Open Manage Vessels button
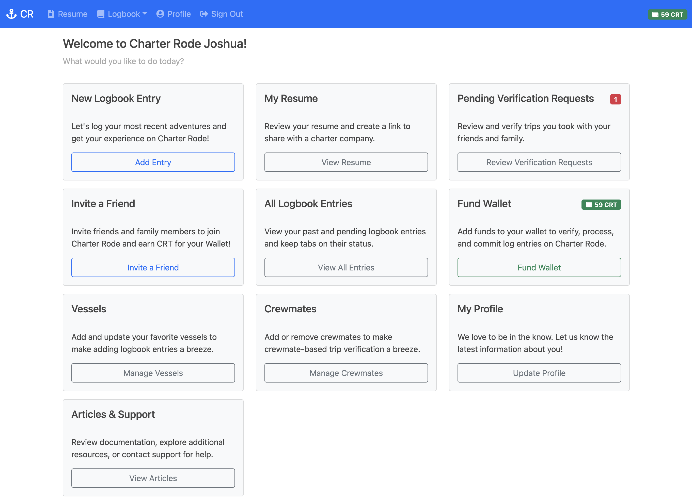 pos(153,373)
